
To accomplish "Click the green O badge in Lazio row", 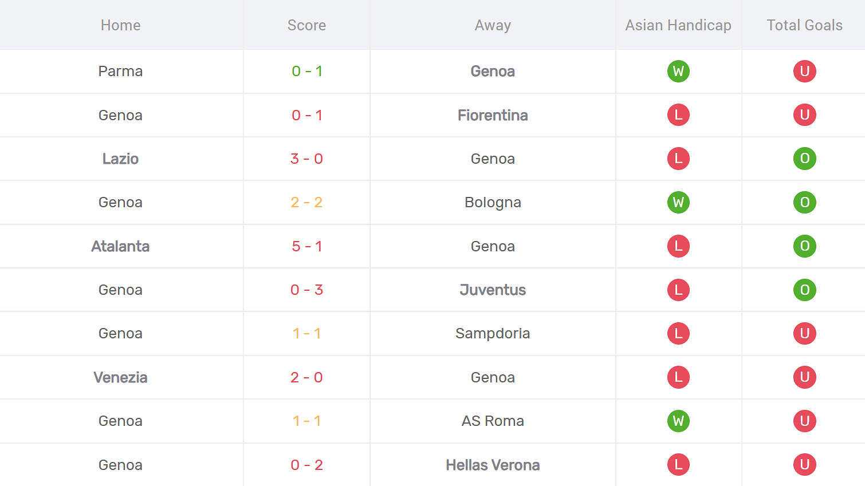I will 804,159.
